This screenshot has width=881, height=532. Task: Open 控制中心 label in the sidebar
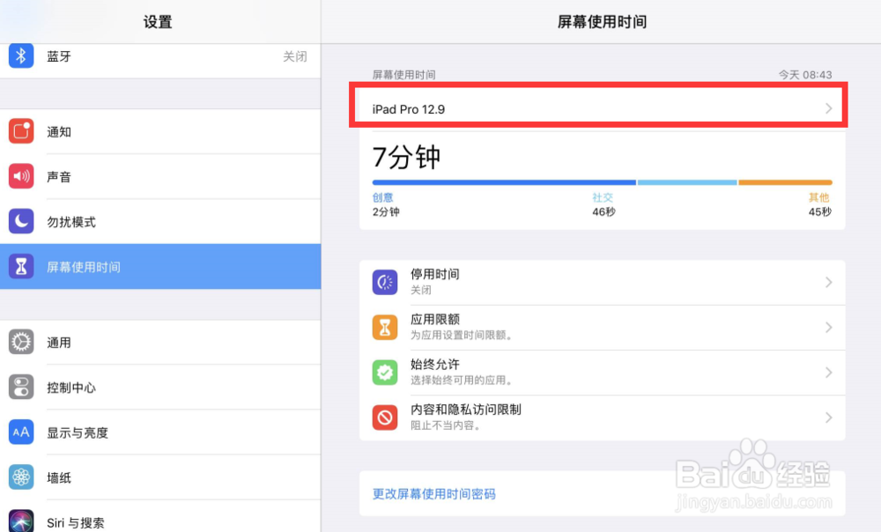(70, 388)
